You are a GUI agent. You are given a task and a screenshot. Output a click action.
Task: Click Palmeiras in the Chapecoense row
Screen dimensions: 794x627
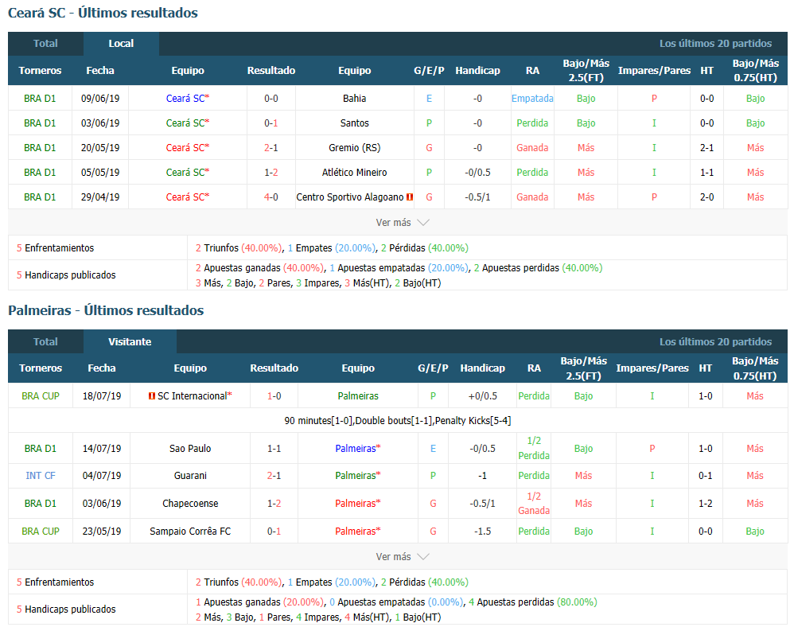point(356,504)
